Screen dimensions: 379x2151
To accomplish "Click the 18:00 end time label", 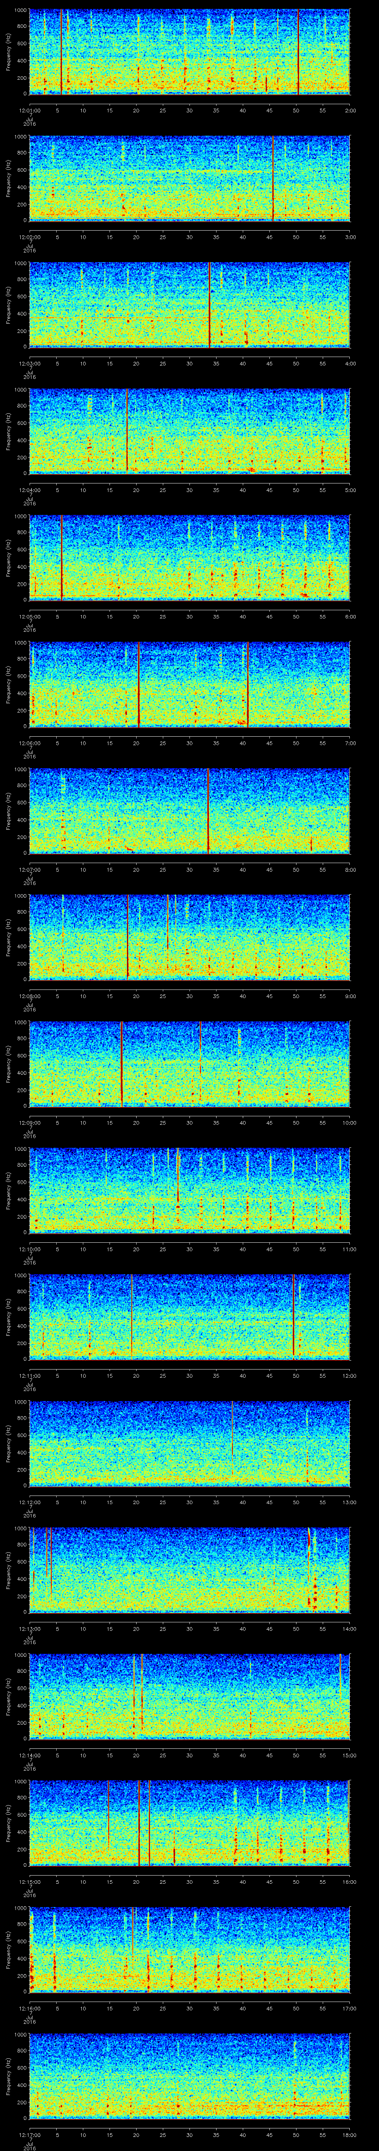I will click(x=349, y=2136).
